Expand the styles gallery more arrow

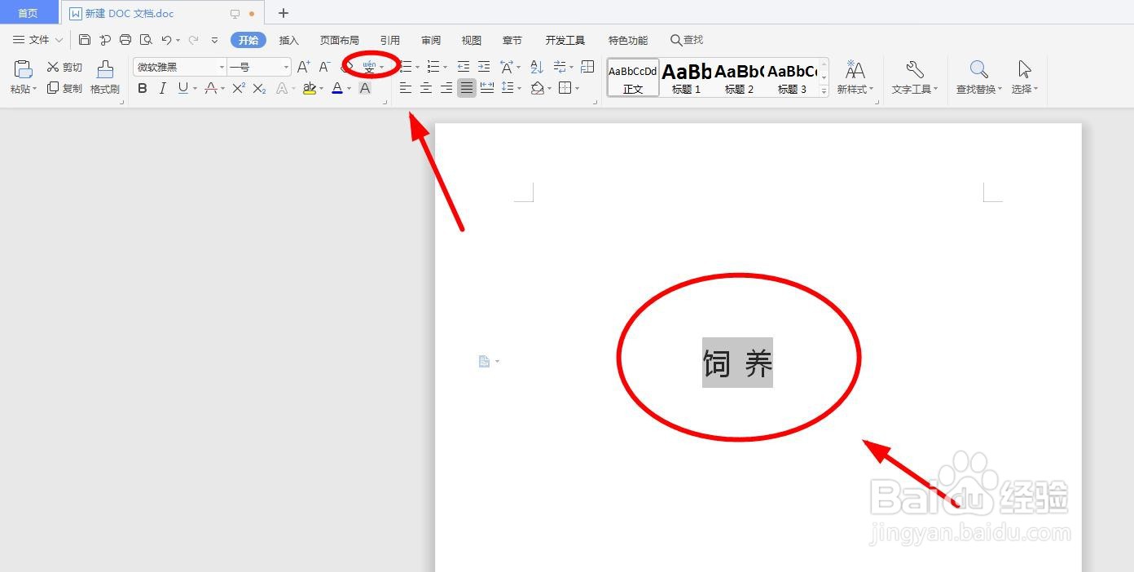point(824,91)
